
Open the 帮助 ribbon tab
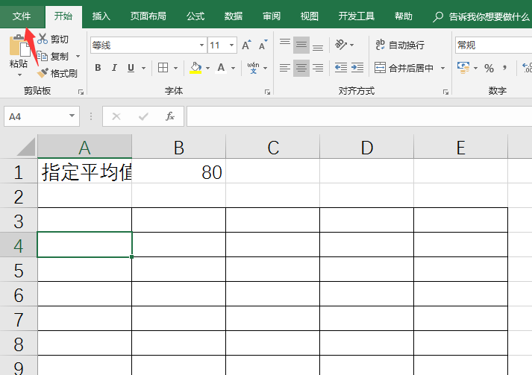404,16
